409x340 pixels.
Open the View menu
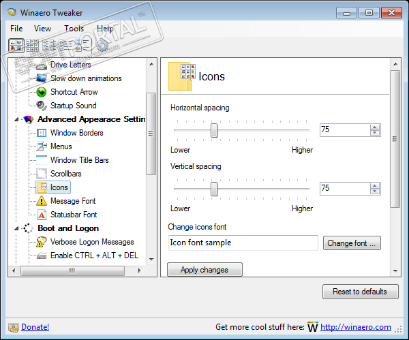pos(42,29)
